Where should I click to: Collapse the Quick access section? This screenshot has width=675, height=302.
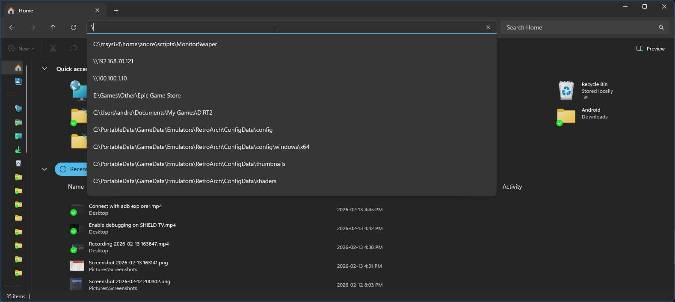pyautogui.click(x=44, y=69)
